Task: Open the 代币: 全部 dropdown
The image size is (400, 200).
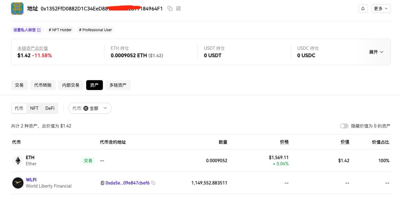Action: [x=90, y=108]
